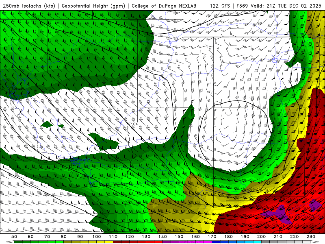Image resolution: width=325 pixels, height=244 pixels.
Task: Click the '70' color bar label
Action: coord(47,237)
